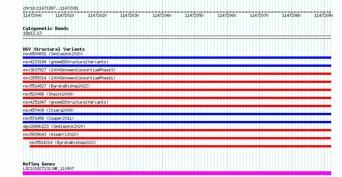
Task: Click the DGV Structural Variants track title
Action: coord(54,49)
